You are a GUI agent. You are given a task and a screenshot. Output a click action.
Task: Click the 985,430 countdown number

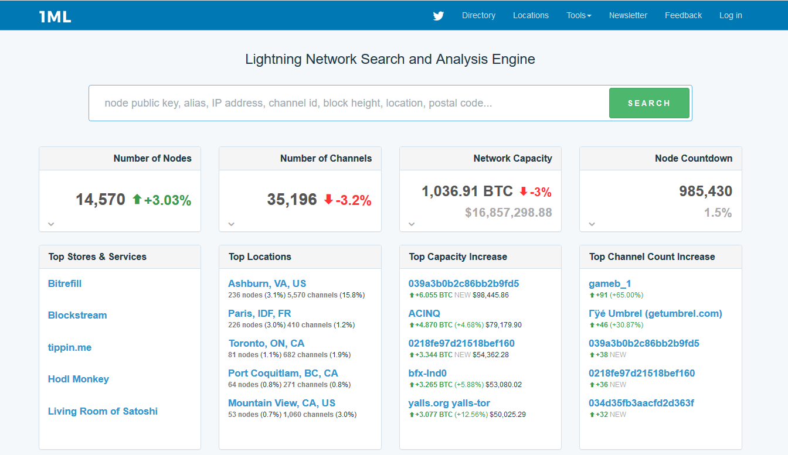pyautogui.click(x=705, y=191)
